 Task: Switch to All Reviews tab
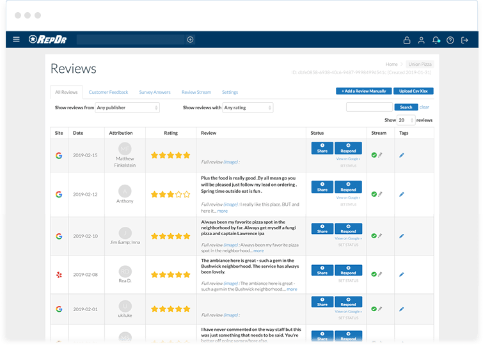pyautogui.click(x=67, y=92)
